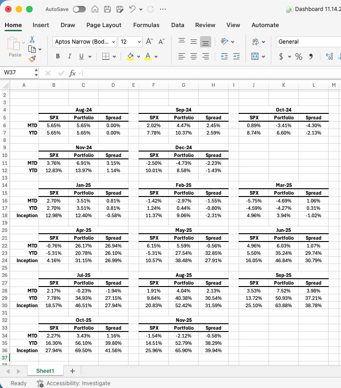Click the Orientation text angle icon
Viewport: 341px width, 388px height.
click(x=224, y=41)
